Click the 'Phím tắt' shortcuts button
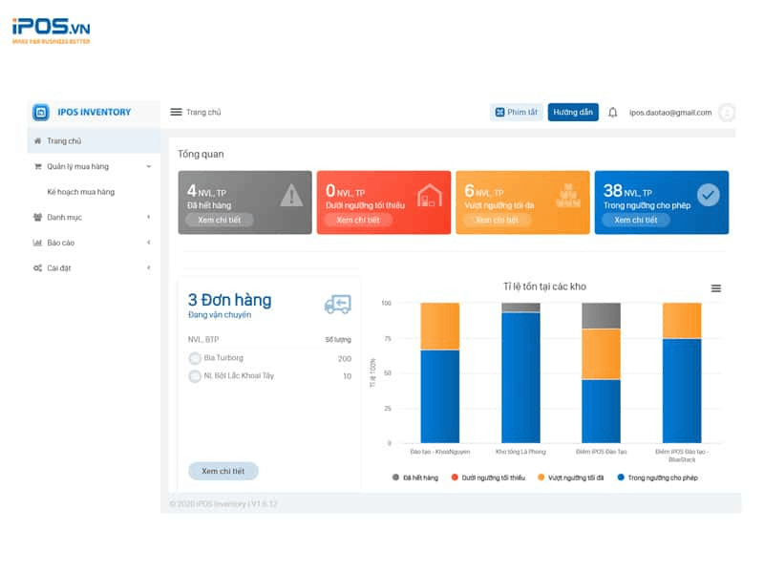Viewport: 764px width, 573px height. (x=517, y=113)
